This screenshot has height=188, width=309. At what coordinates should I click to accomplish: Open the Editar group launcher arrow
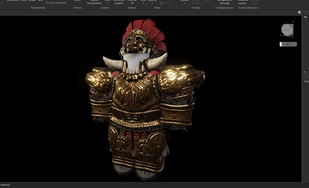pos(177,8)
